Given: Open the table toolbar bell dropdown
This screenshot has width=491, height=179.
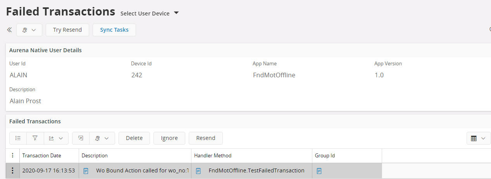Looking at the screenshot, I should [x=102, y=138].
